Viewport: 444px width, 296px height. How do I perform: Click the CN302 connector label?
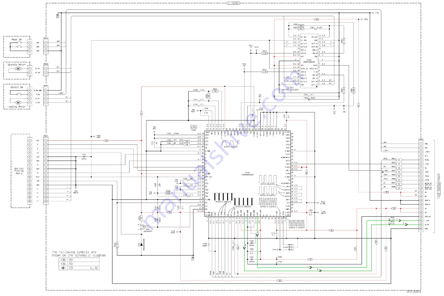pyautogui.click(x=46, y=64)
